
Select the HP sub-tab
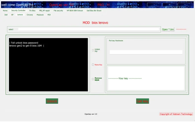(12, 15)
